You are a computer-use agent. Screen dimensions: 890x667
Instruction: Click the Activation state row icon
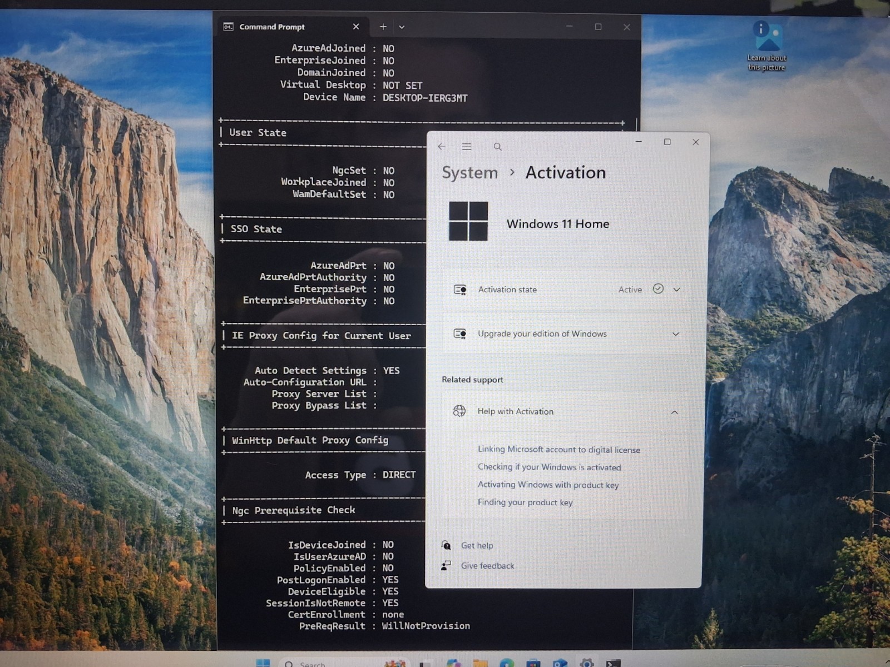click(x=460, y=290)
